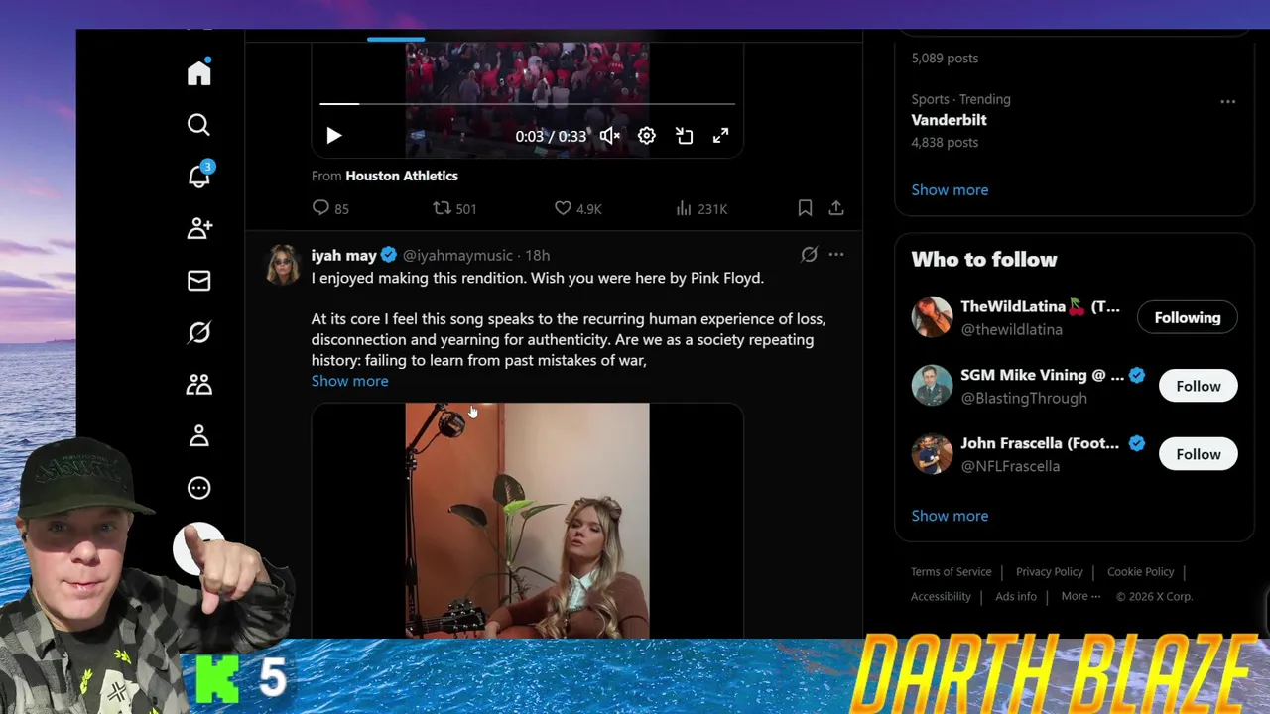Open the Follow people sidebar icon
The height and width of the screenshot is (714, 1270).
click(x=199, y=228)
